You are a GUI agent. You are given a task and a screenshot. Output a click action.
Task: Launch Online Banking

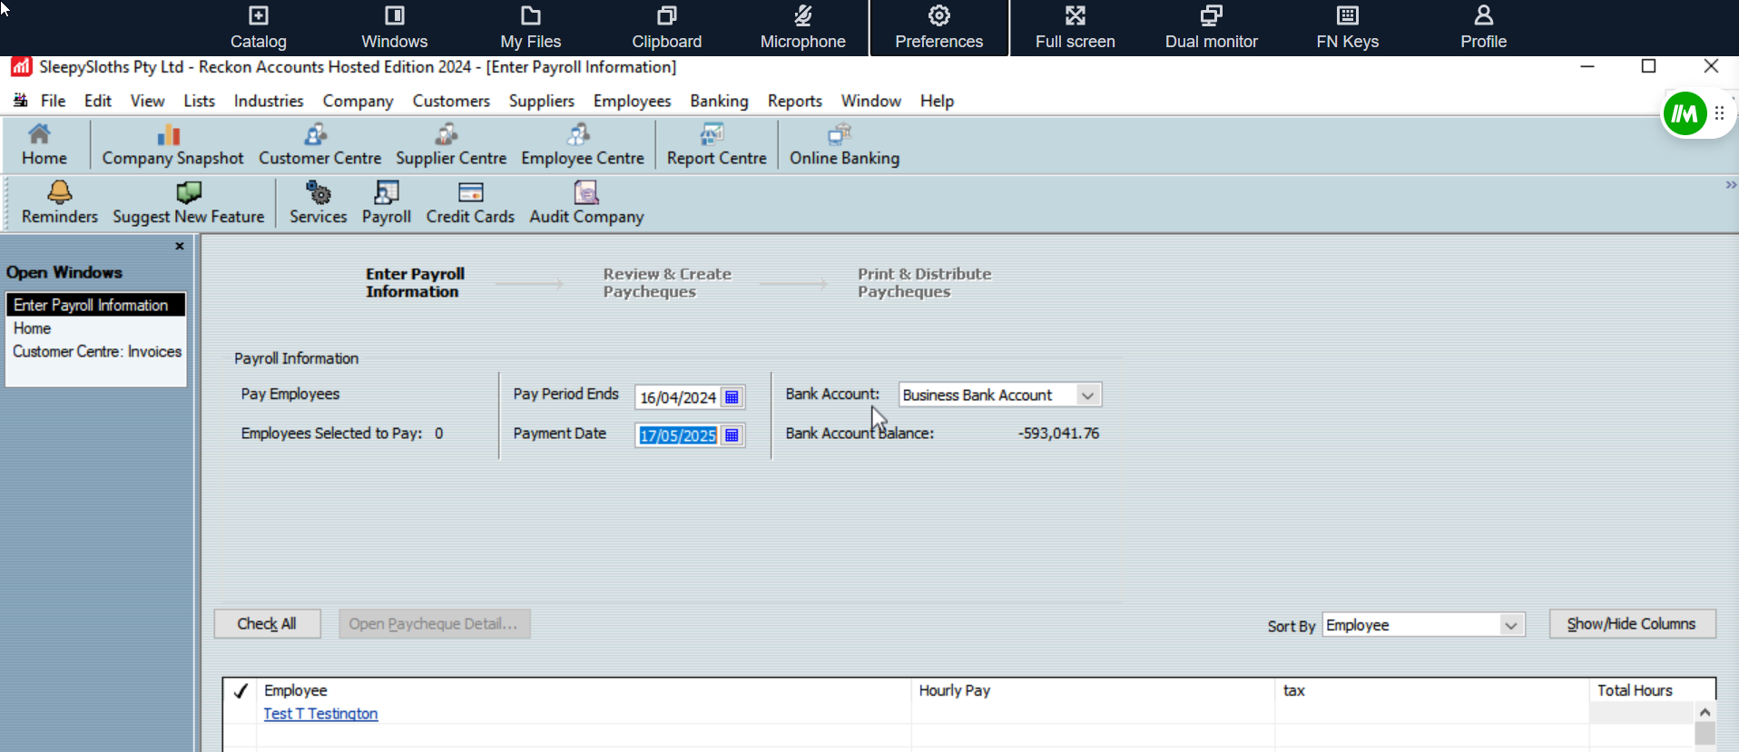[x=844, y=145]
